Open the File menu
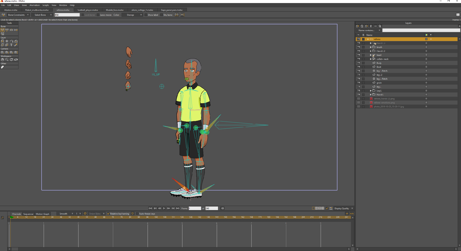Viewport: 461px width, 251px height. click(x=3, y=5)
